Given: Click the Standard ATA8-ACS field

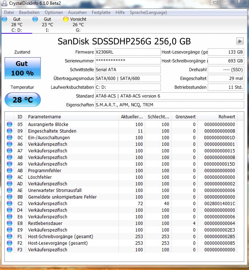Looking at the screenshot, I should (x=170, y=96).
